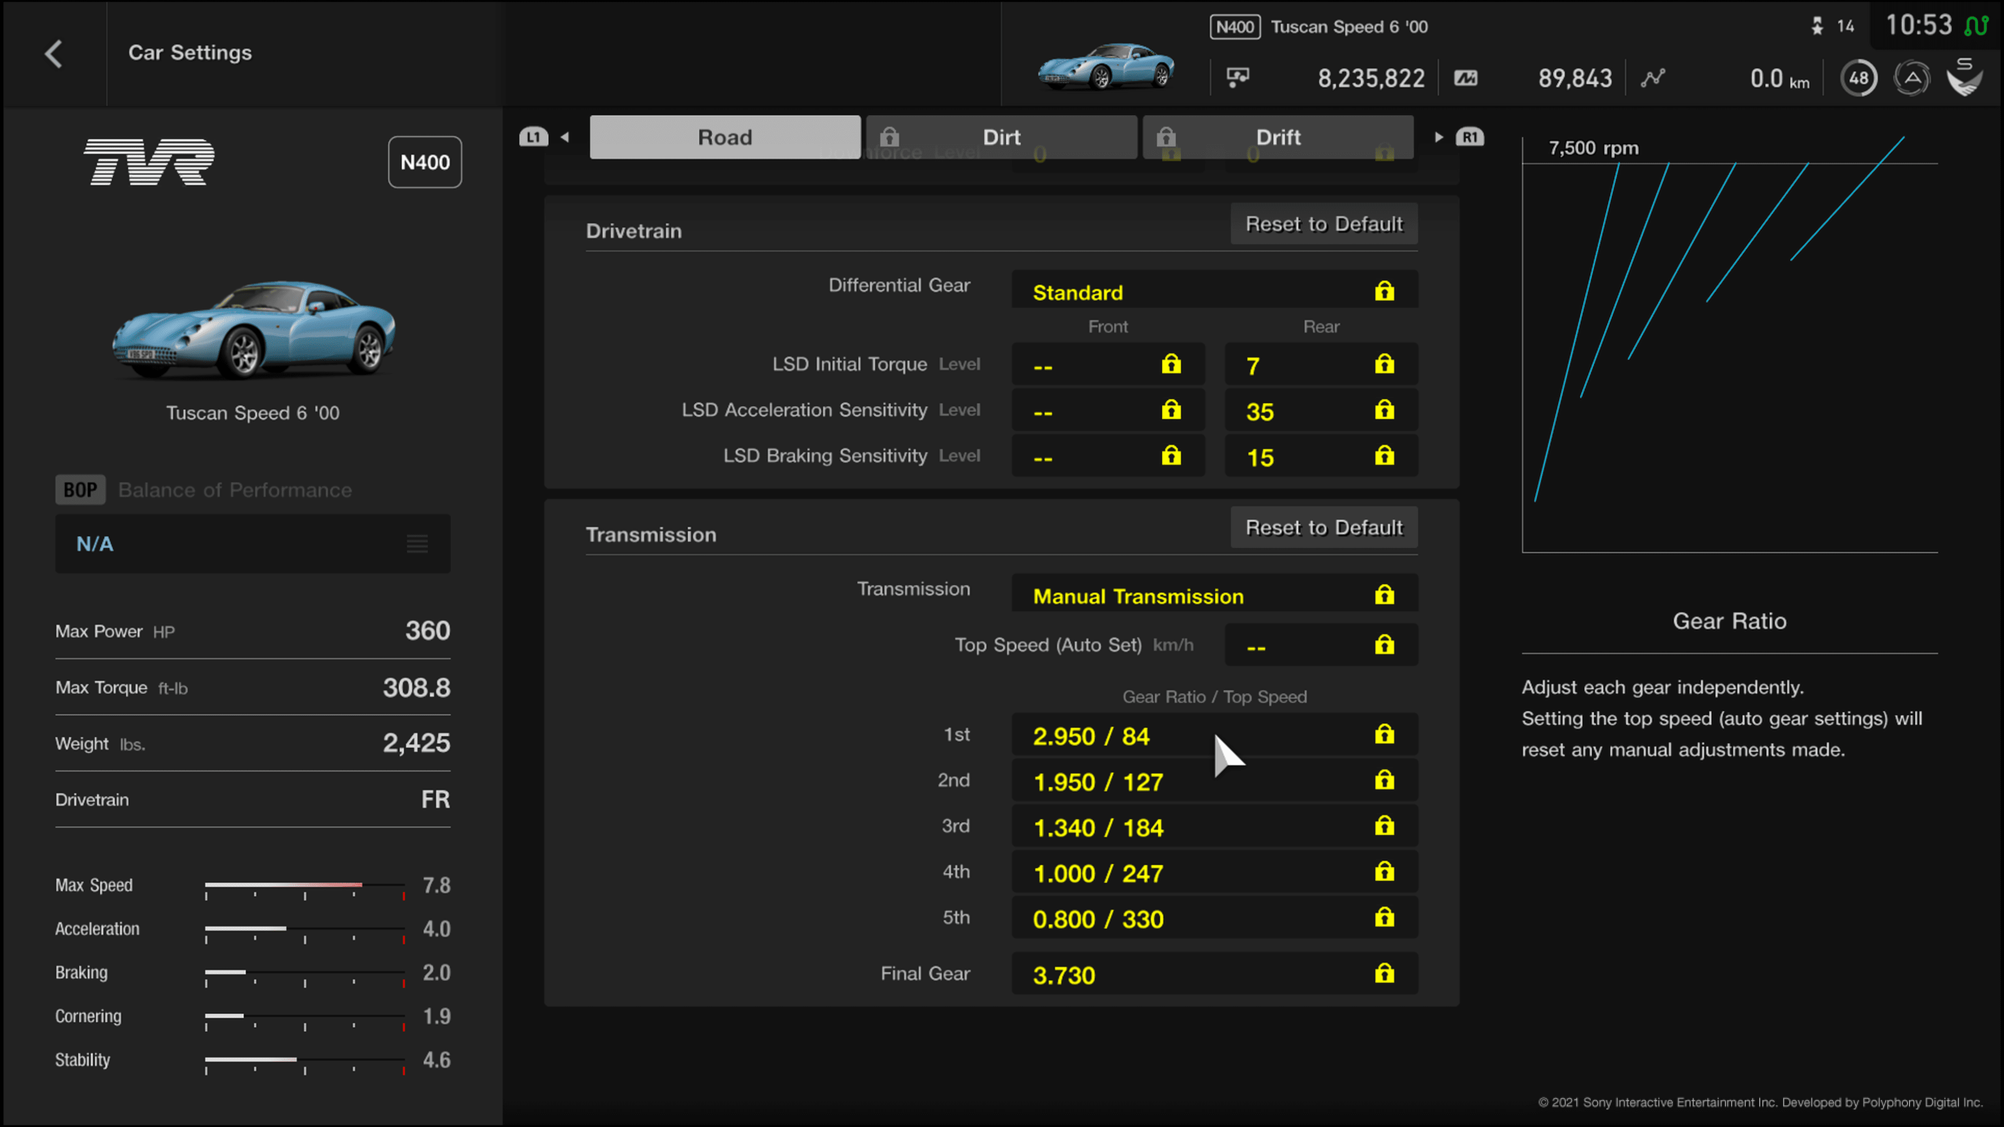2004x1127 pixels.
Task: Select the locked Drift settings tab
Action: [1278, 137]
